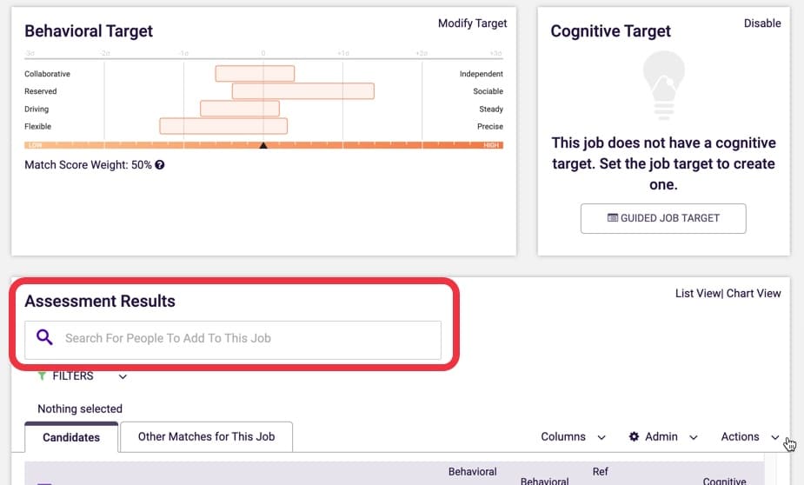
Task: Expand the Actions dropdown
Action: [749, 437]
